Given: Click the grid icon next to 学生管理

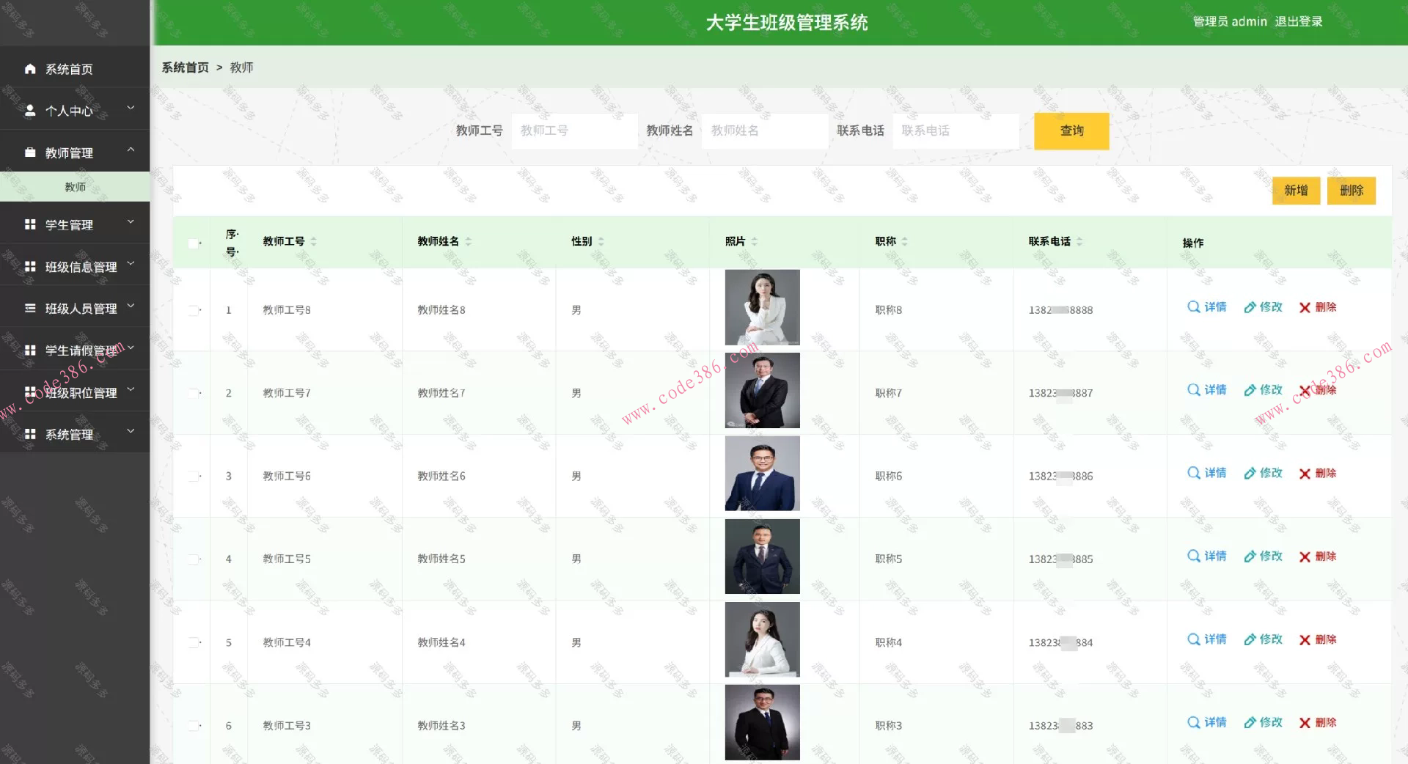Looking at the screenshot, I should click(30, 224).
